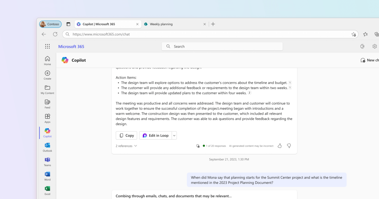Screen dimensions: 379x199
Task: Click the 'Action Items:' heading
Action: pos(126,77)
